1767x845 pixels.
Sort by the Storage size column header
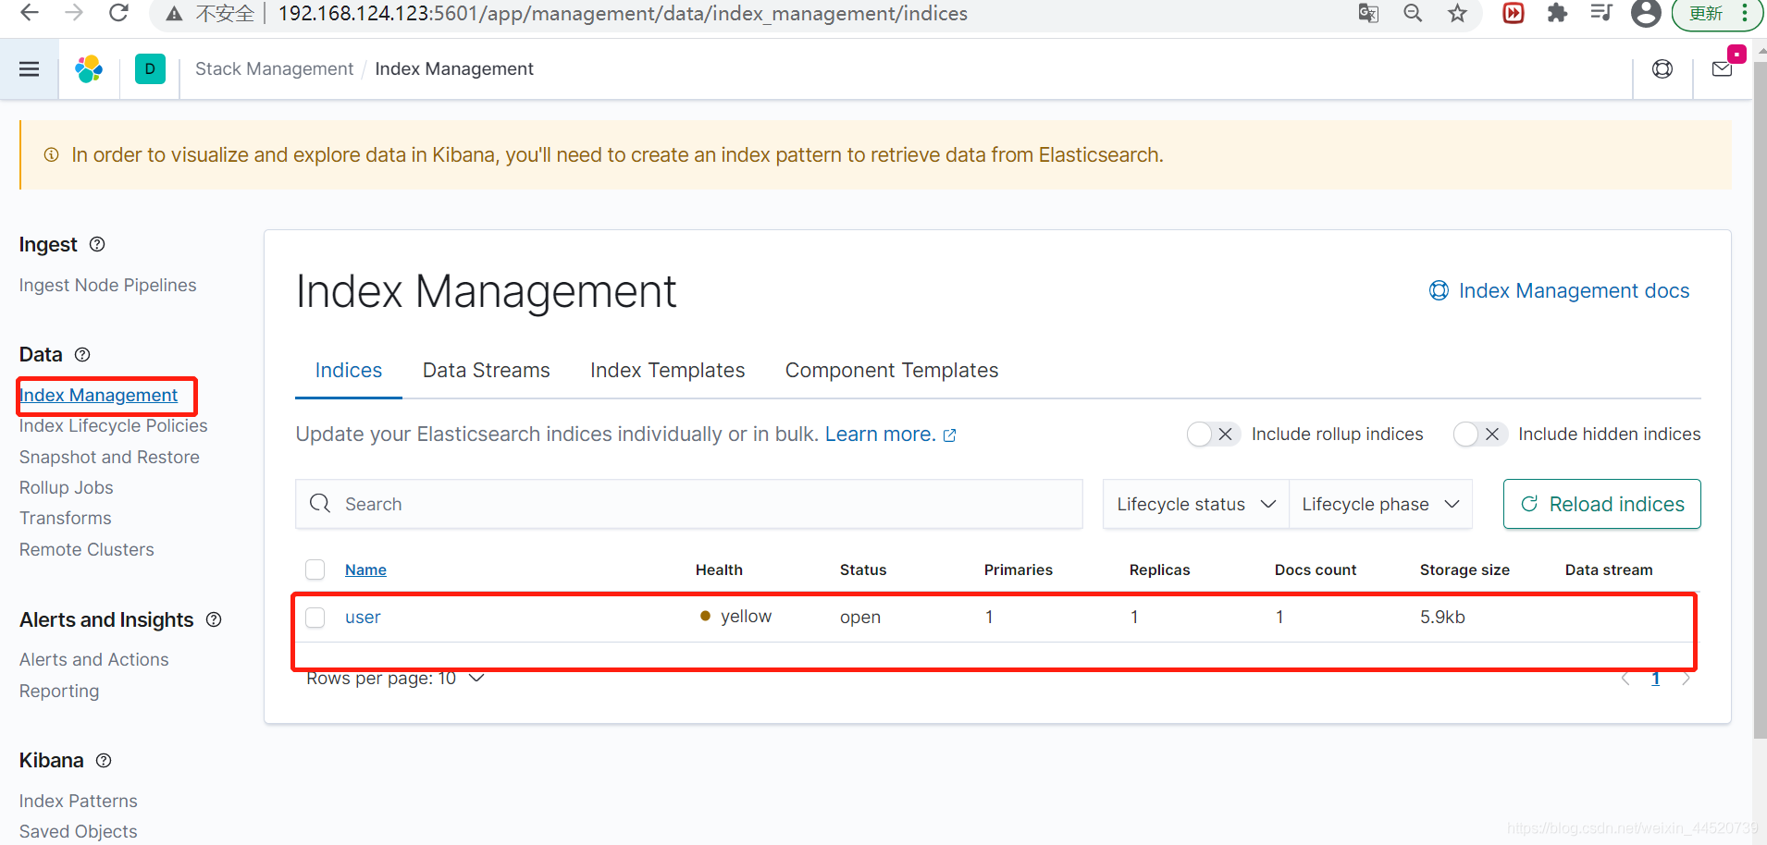point(1464,569)
